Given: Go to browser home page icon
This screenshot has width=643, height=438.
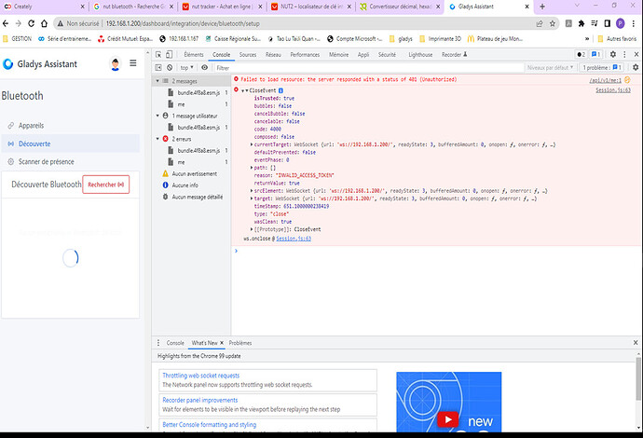Looking at the screenshot, I should click(44, 24).
